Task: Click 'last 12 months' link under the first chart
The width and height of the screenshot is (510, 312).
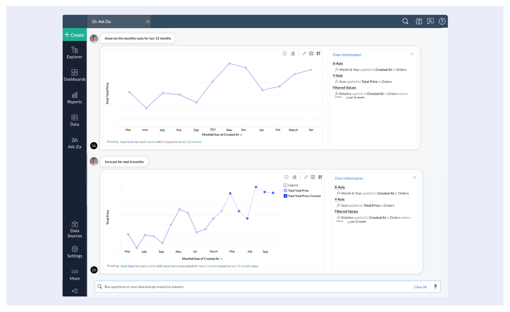Action: pyautogui.click(x=191, y=142)
